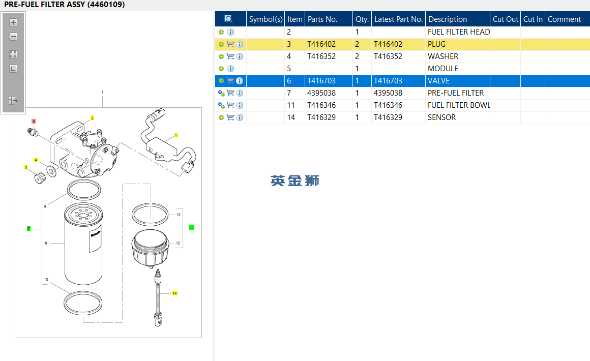The image size is (590, 361).
Task: Click the gear icon for FUEL FILTER HEAD
Action: (221, 32)
